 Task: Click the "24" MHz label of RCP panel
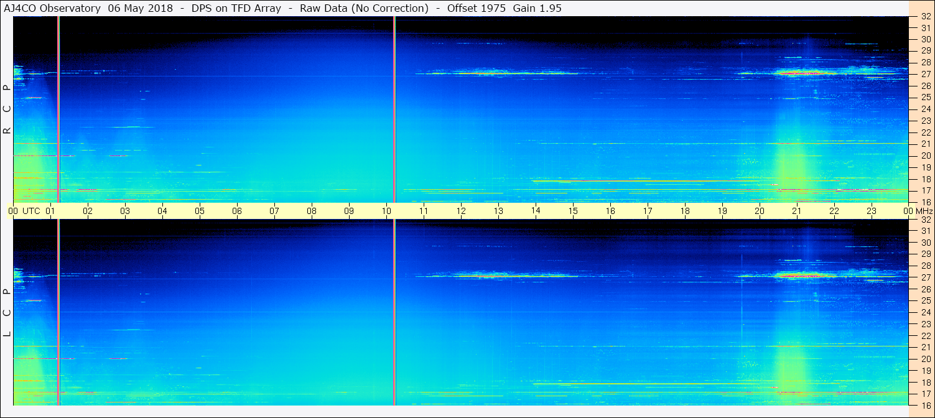pos(925,109)
